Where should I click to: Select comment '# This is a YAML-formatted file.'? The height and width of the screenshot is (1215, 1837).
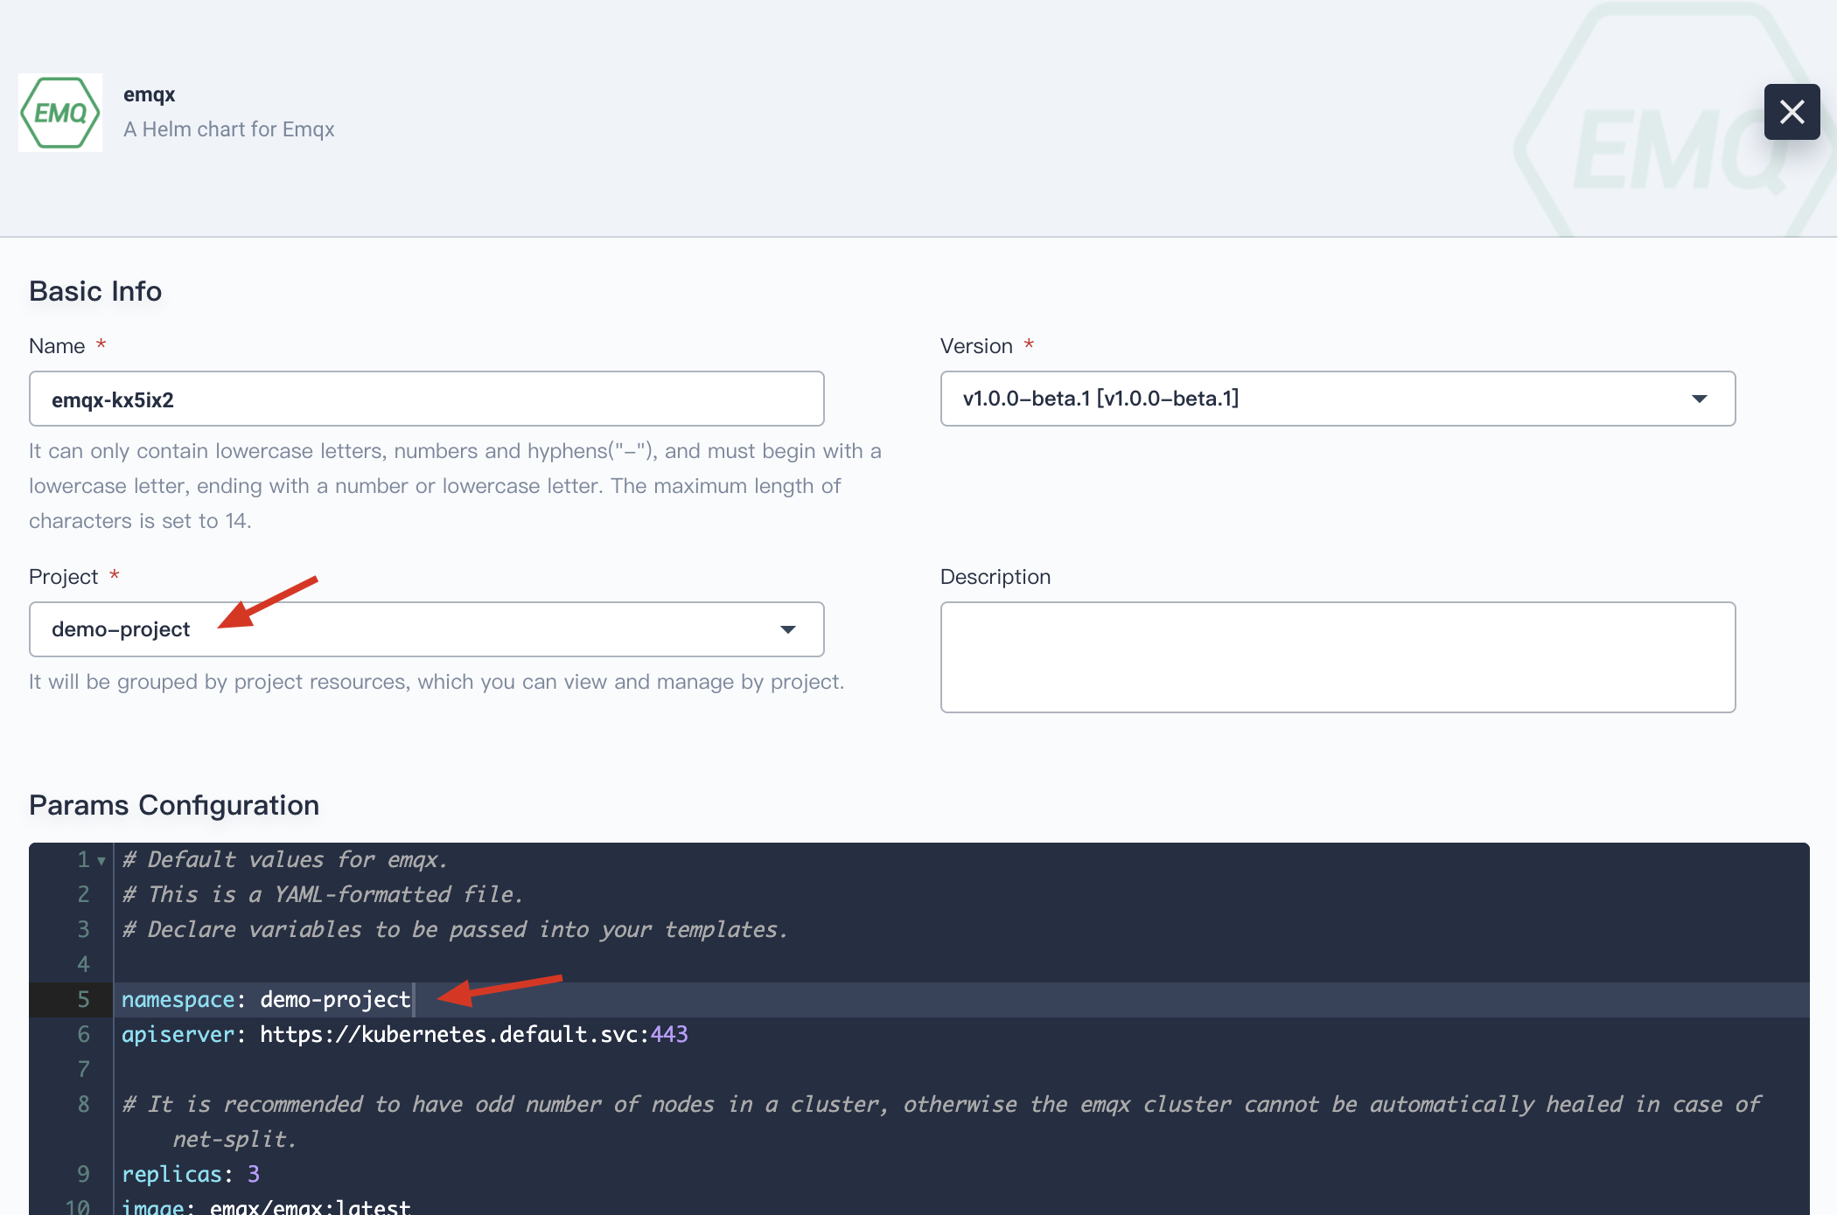point(322,895)
